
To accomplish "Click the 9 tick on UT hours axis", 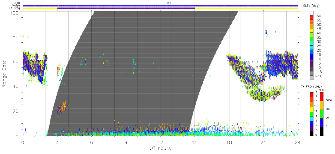I will click(x=126, y=142).
